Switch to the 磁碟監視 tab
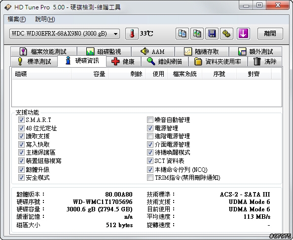Screen dimensions: 293x240 click(x=104, y=51)
